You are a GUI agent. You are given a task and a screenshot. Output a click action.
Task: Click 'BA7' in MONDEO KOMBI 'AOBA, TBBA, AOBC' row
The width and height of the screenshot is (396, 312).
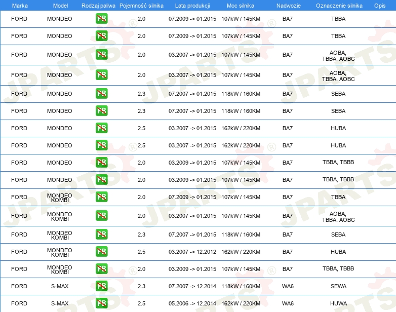tap(288, 216)
